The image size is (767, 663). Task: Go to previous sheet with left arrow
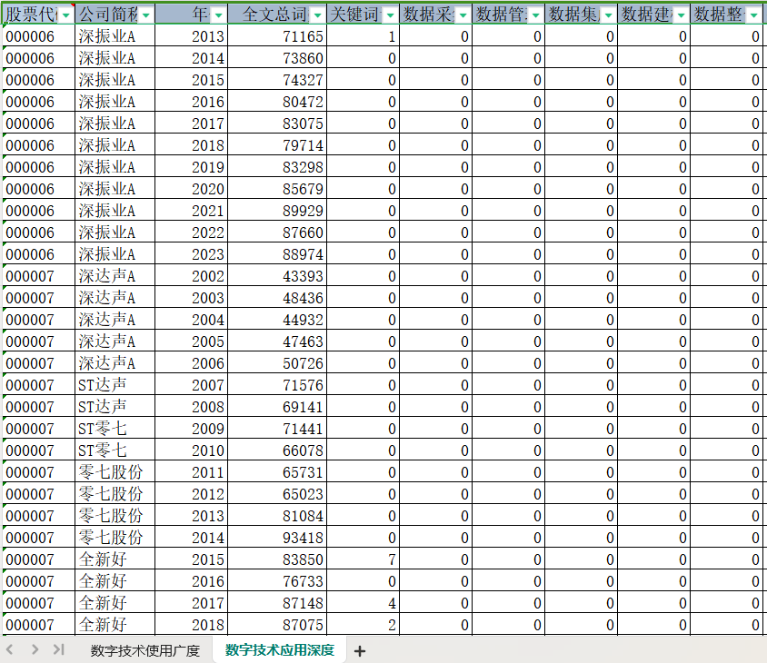(9, 649)
